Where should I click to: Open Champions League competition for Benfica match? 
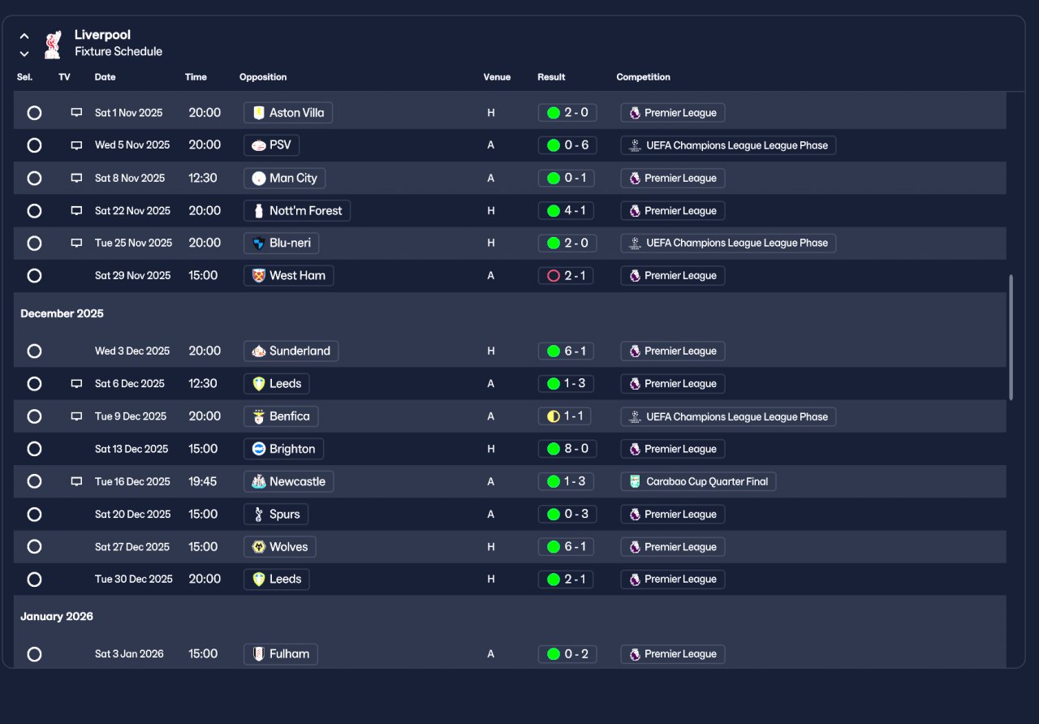[728, 416]
